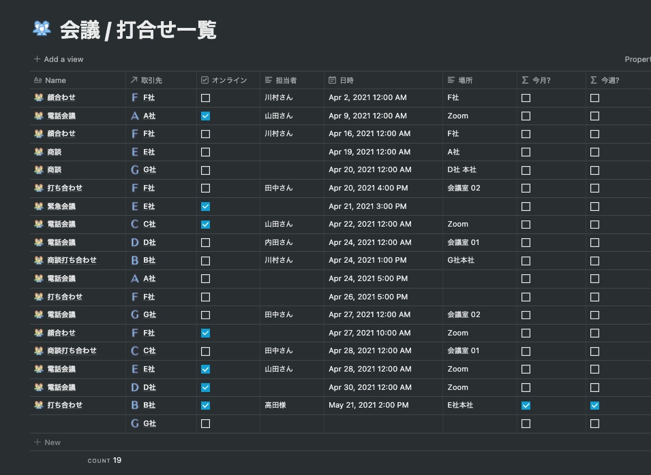
Task: Click the meeting icon of the 緊急会議 row
Action: 39,206
